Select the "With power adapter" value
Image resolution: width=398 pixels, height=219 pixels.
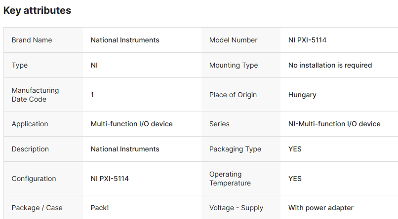(x=321, y=208)
